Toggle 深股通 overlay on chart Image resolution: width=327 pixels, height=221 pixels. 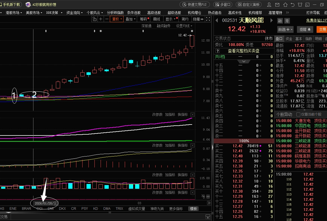(x=146, y=26)
